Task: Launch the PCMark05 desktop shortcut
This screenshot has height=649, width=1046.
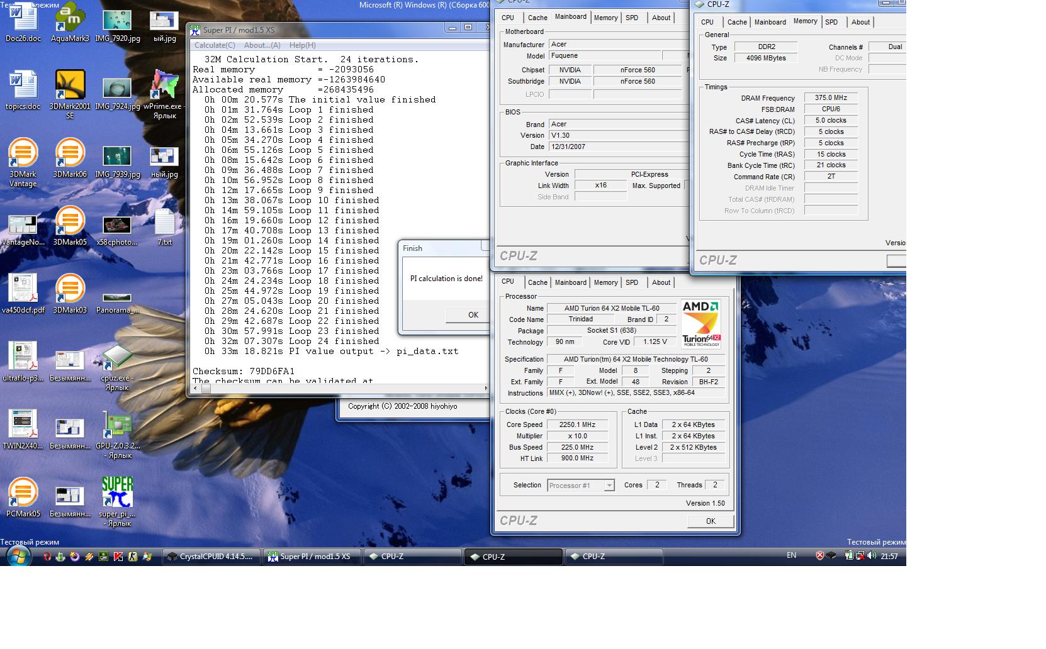Action: point(23,498)
